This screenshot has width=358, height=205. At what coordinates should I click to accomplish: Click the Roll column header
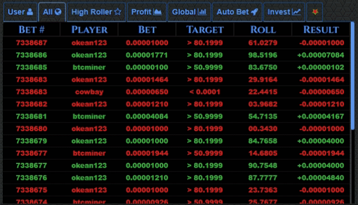(263, 29)
